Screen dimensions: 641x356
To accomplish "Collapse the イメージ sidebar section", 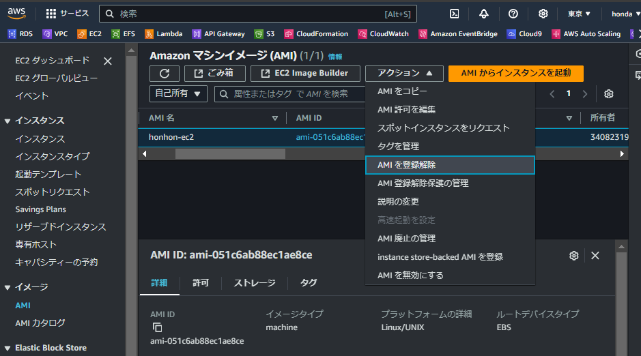I will (x=8, y=287).
